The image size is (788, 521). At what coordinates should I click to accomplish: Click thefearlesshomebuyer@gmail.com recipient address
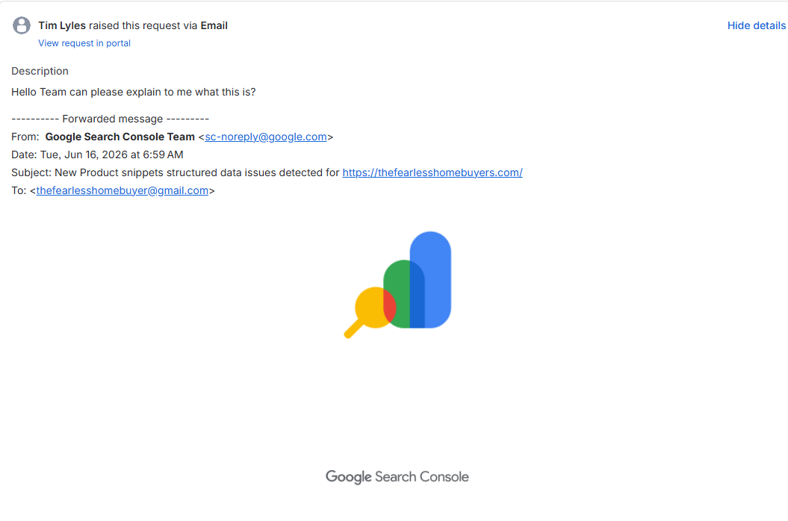122,190
